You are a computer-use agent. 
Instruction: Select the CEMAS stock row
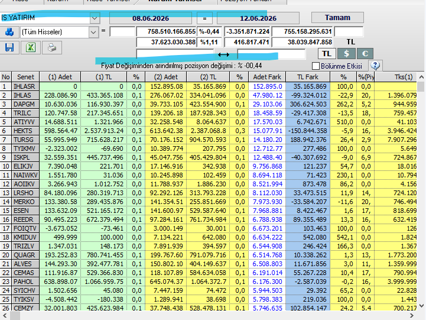(209, 273)
